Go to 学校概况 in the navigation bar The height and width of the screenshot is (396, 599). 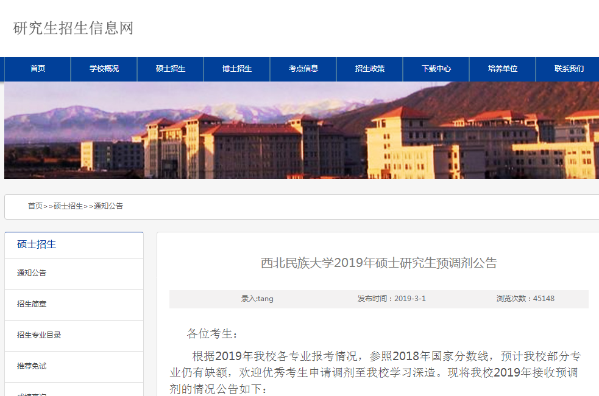tap(104, 69)
